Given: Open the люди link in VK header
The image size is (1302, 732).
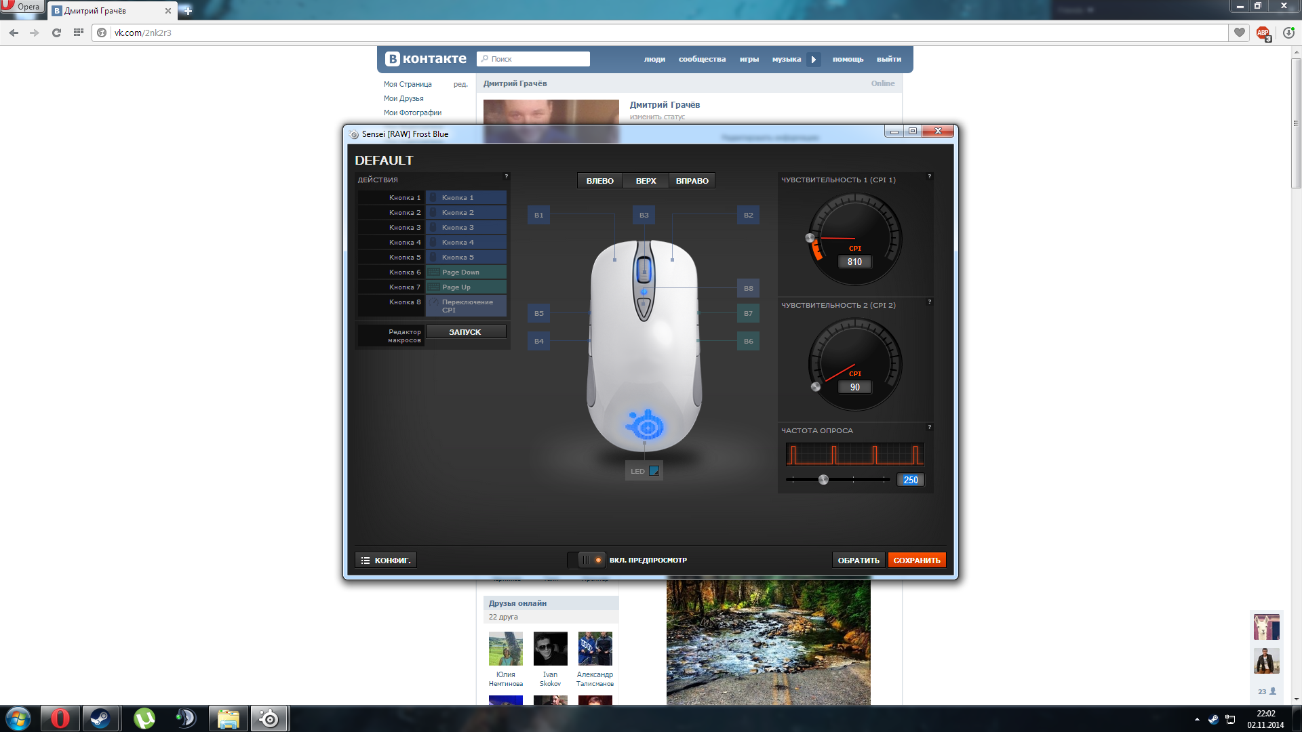Looking at the screenshot, I should (x=654, y=59).
